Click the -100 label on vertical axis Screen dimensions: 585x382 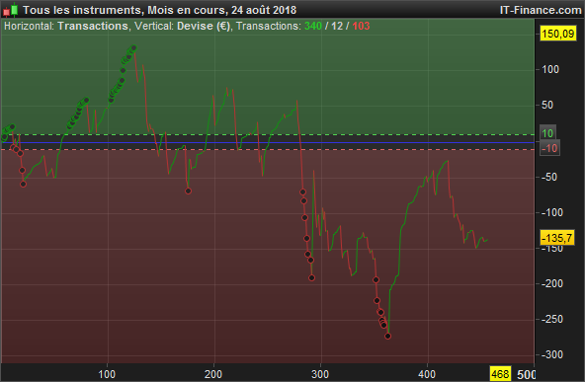click(x=552, y=212)
